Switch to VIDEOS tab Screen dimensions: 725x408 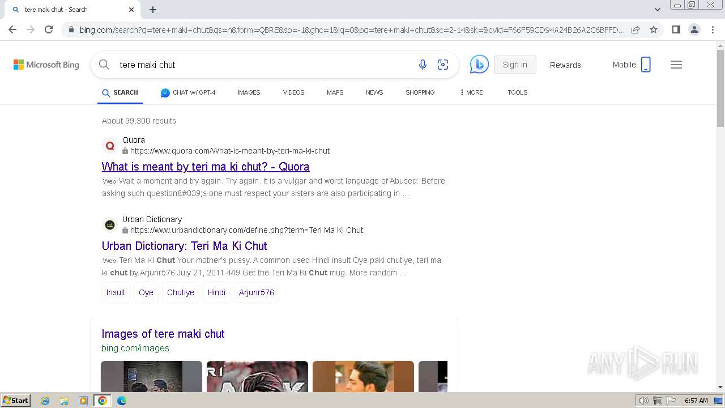point(293,92)
